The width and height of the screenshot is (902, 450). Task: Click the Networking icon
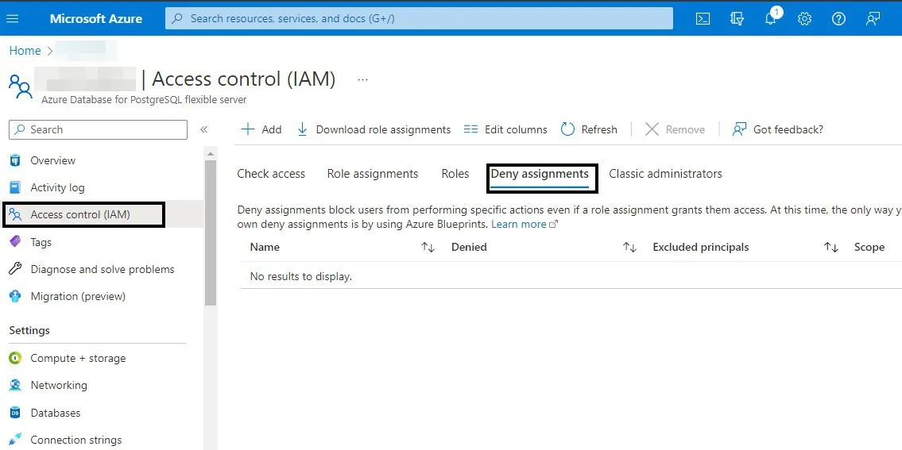pos(16,385)
